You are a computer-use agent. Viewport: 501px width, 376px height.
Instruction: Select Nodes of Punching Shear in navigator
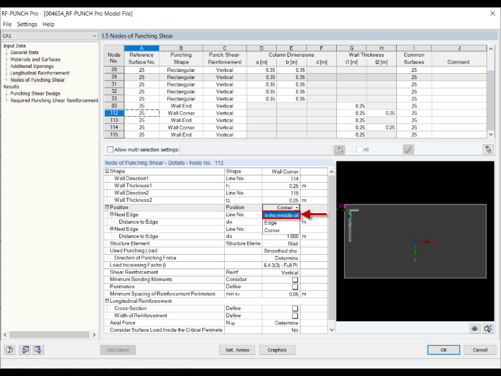click(x=38, y=80)
